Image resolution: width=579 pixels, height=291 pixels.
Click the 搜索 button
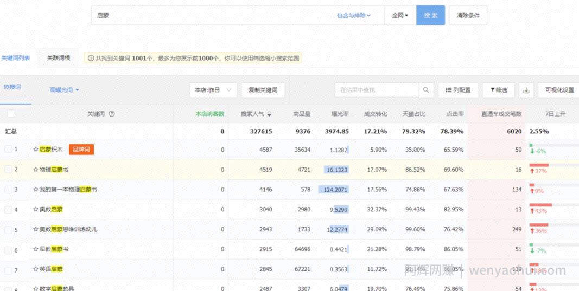(x=430, y=16)
